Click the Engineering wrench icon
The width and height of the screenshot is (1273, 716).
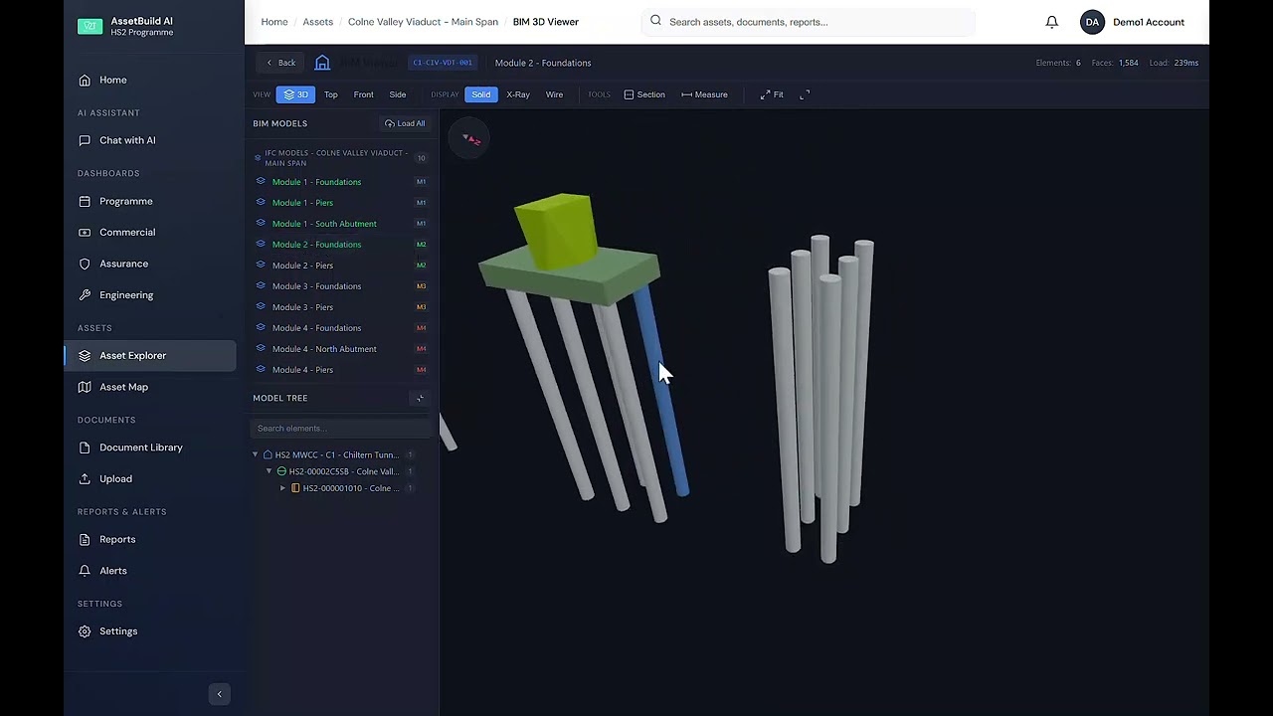click(85, 294)
